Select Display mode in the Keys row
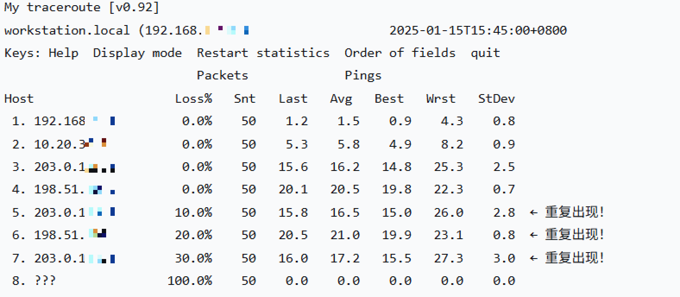The width and height of the screenshot is (680, 297). point(137,53)
